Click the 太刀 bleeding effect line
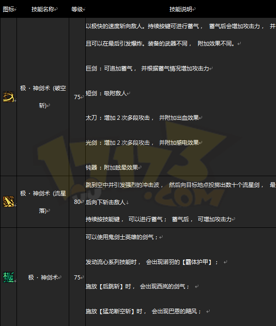Viewport: 276px width, 326px height. [x=142, y=118]
